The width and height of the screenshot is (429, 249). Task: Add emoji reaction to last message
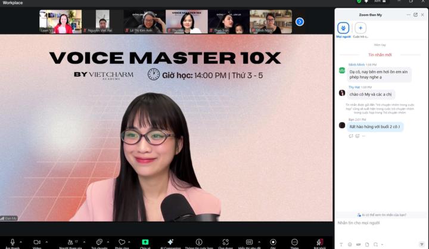coord(357,136)
